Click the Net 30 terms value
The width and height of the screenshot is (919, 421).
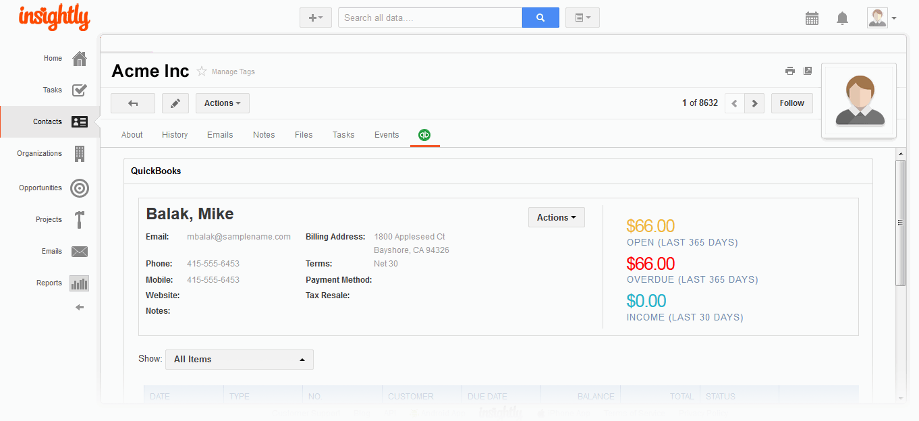(x=386, y=264)
